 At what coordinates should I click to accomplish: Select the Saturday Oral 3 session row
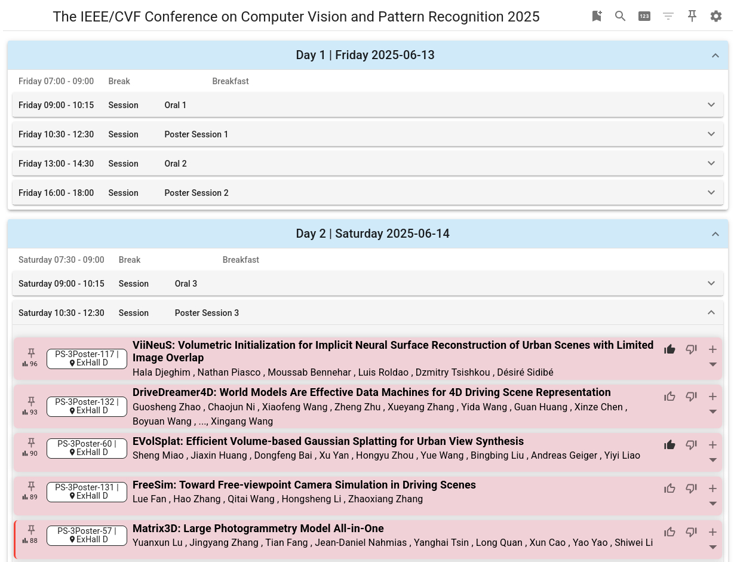[367, 284]
